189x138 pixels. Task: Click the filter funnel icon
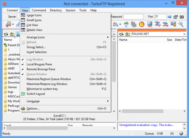[x=126, y=24]
